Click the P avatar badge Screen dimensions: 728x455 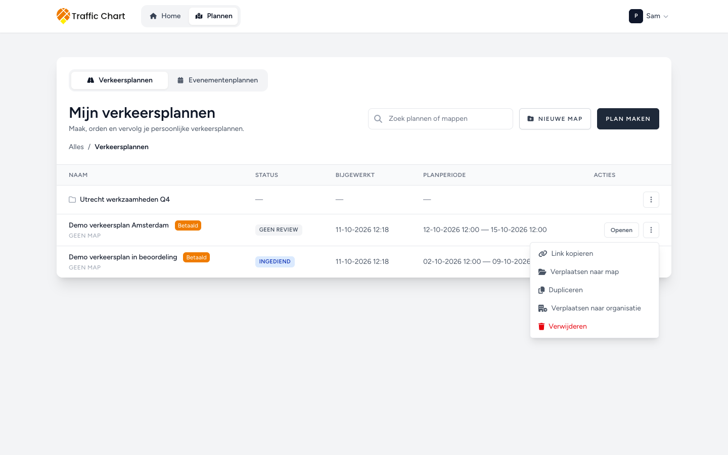636,16
